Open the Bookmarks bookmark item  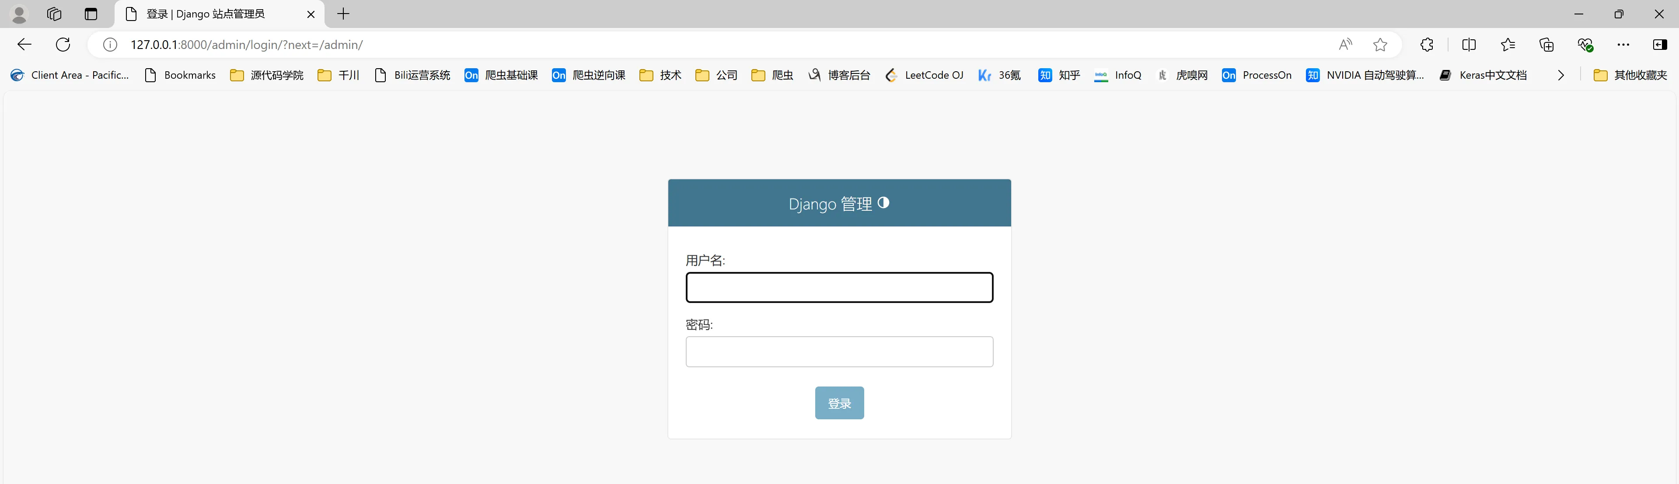point(180,75)
